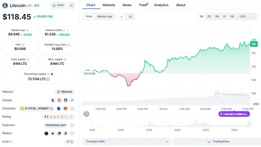Click the Litecoin logo icon
261x147 pixels.
5,6
